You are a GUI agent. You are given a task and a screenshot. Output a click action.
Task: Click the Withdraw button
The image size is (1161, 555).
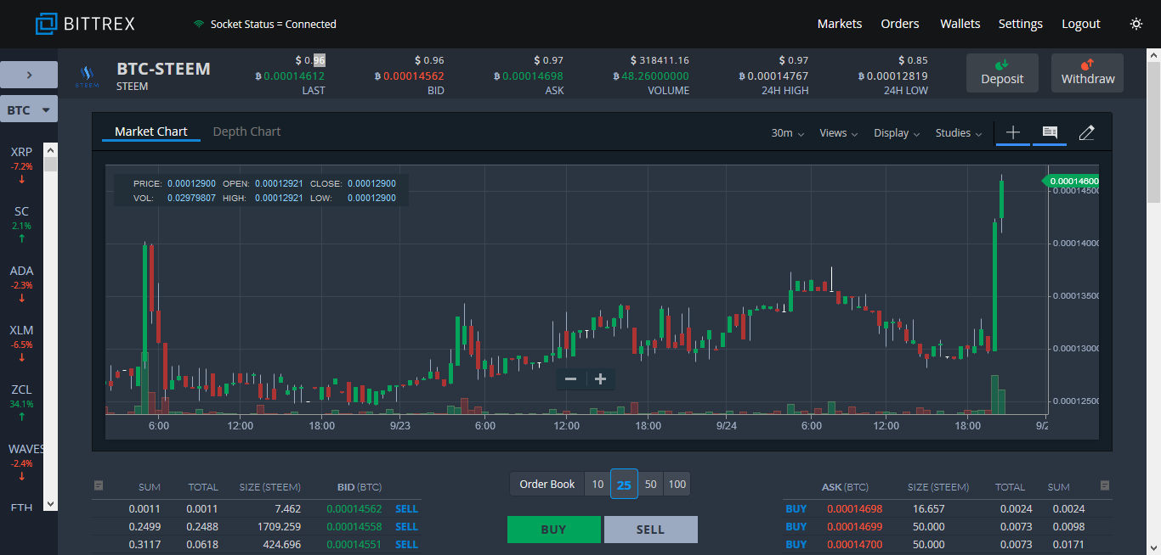pos(1088,73)
